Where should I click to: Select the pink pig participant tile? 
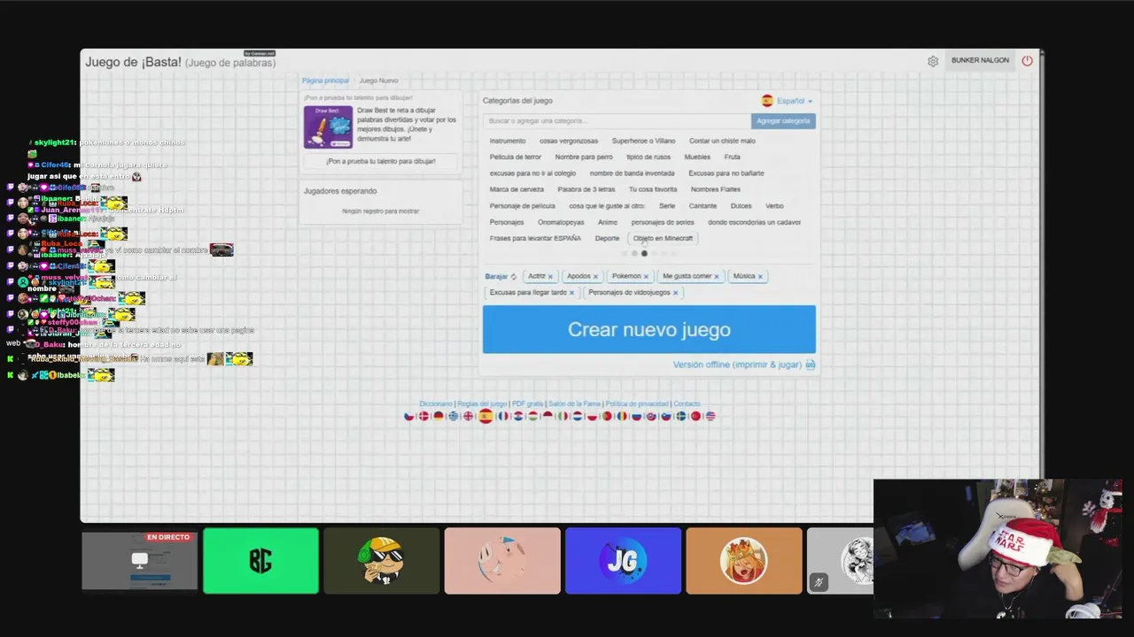pos(502,561)
